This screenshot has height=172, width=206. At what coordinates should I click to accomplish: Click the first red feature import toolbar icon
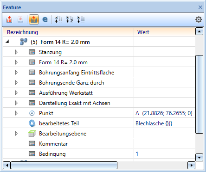coord(9,19)
